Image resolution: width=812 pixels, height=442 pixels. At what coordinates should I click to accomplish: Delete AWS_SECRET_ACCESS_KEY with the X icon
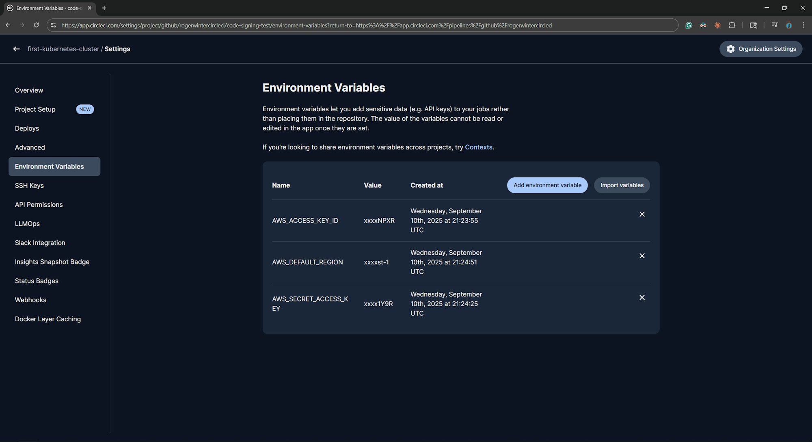(x=642, y=297)
